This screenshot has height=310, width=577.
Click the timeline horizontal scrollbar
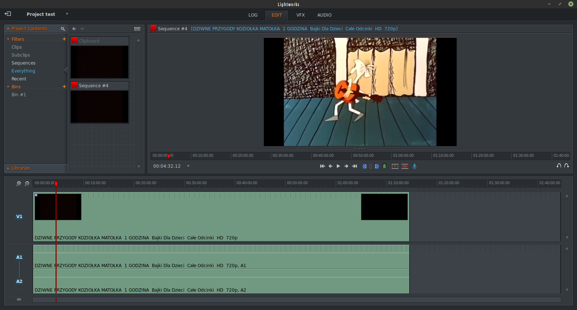(296, 300)
